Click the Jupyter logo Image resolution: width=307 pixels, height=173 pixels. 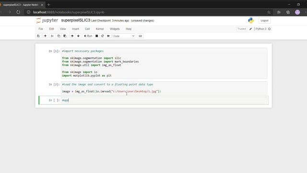coord(47,20)
